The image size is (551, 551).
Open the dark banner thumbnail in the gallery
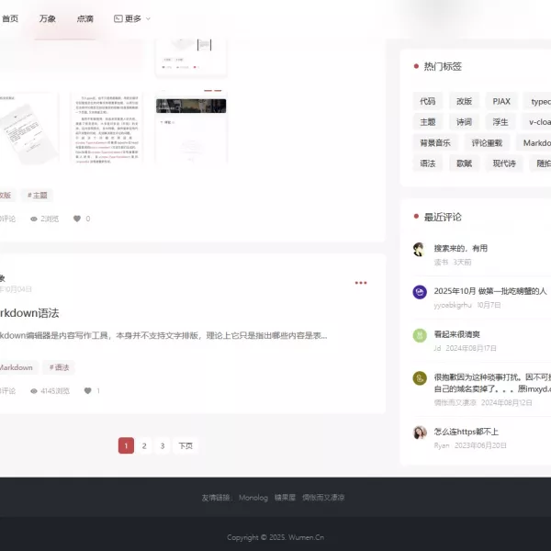click(x=191, y=129)
